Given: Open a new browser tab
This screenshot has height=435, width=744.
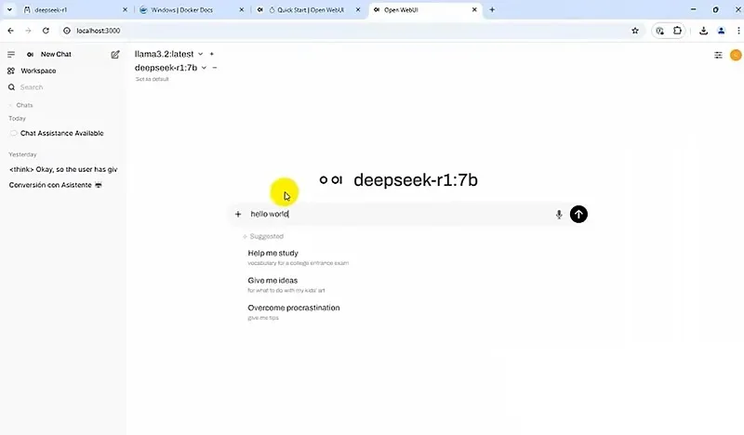Looking at the screenshot, I should pos(492,9).
